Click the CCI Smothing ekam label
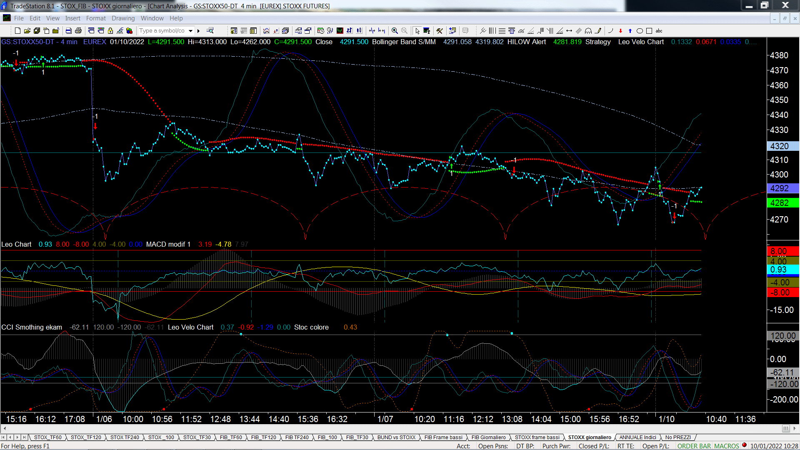 [32, 327]
